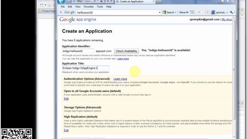Click the browser Back arrow button

pyautogui.click(x=61, y=2)
